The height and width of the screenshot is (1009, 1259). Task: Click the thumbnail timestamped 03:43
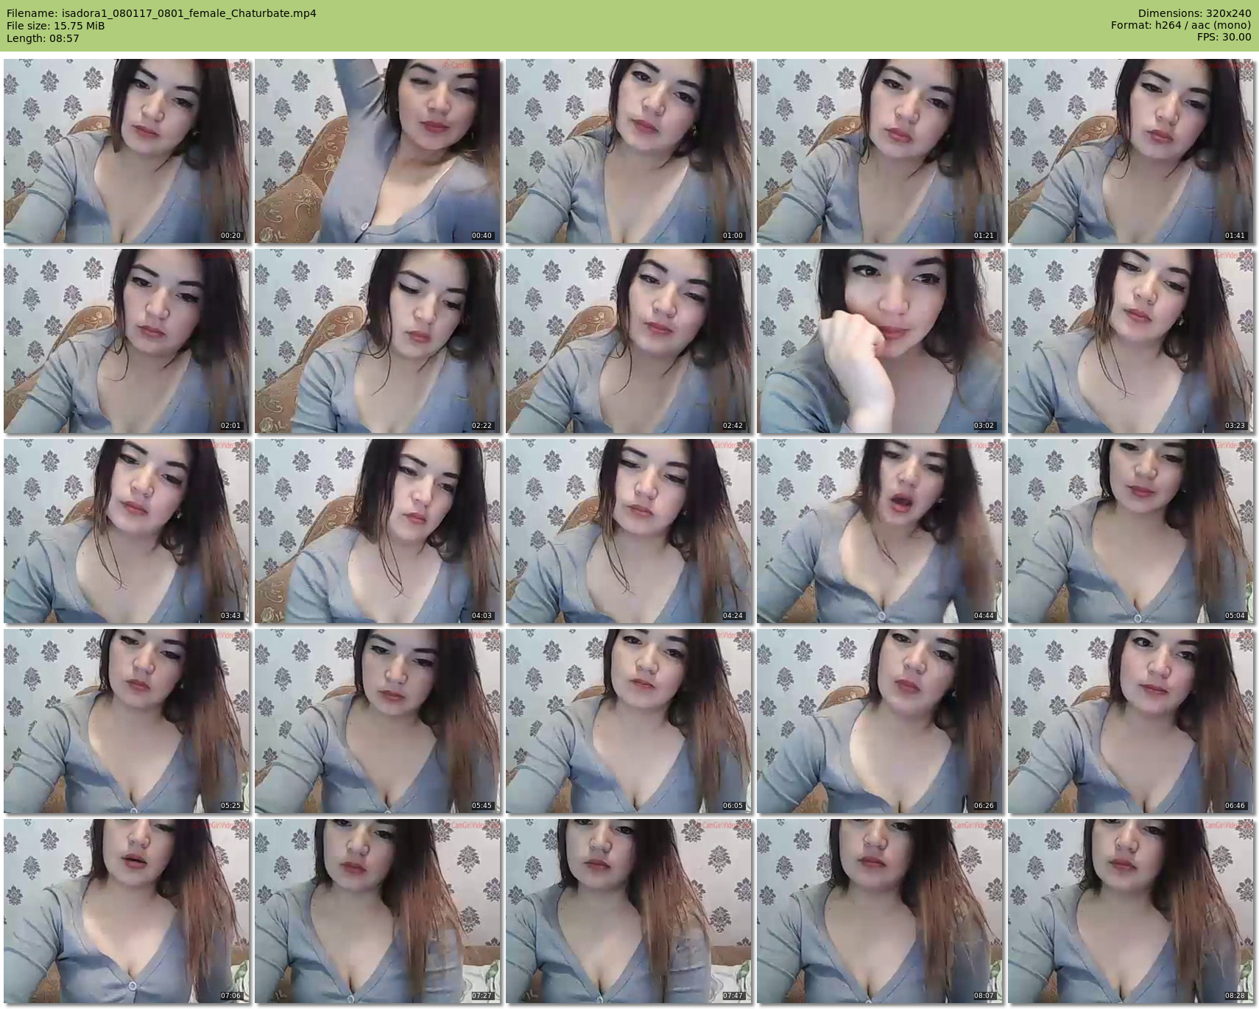127,531
